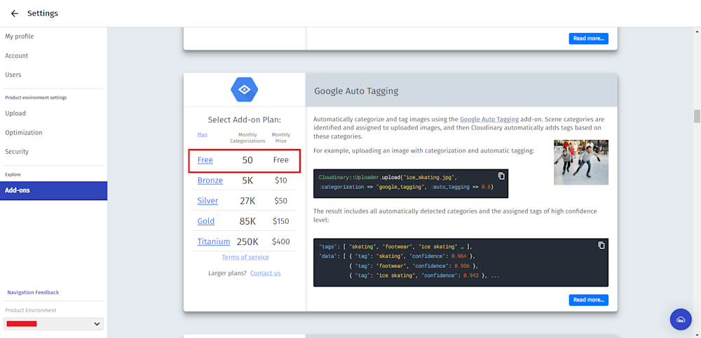The width and height of the screenshot is (701, 338).
Task: Click the Monthly Categorizations column header
Action: (x=247, y=138)
